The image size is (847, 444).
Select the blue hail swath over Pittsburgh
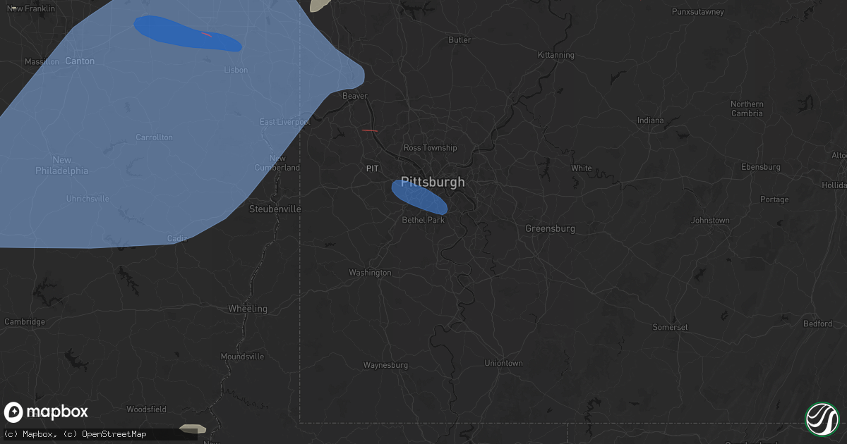419,196
